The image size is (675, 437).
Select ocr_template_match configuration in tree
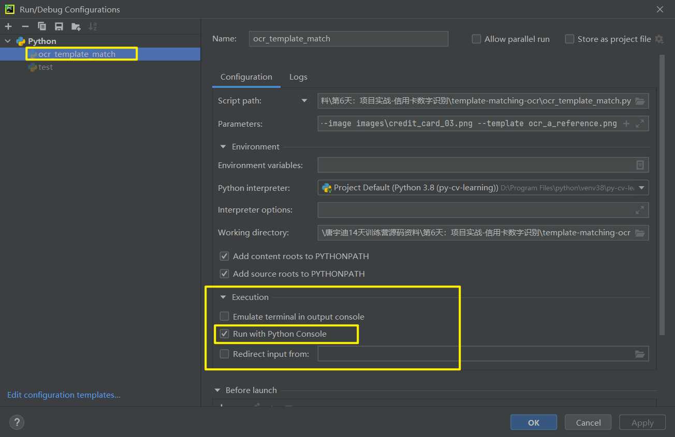(x=100, y=54)
